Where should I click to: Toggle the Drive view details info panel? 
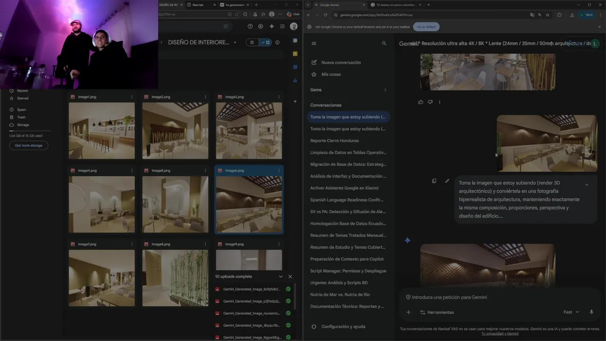277,42
